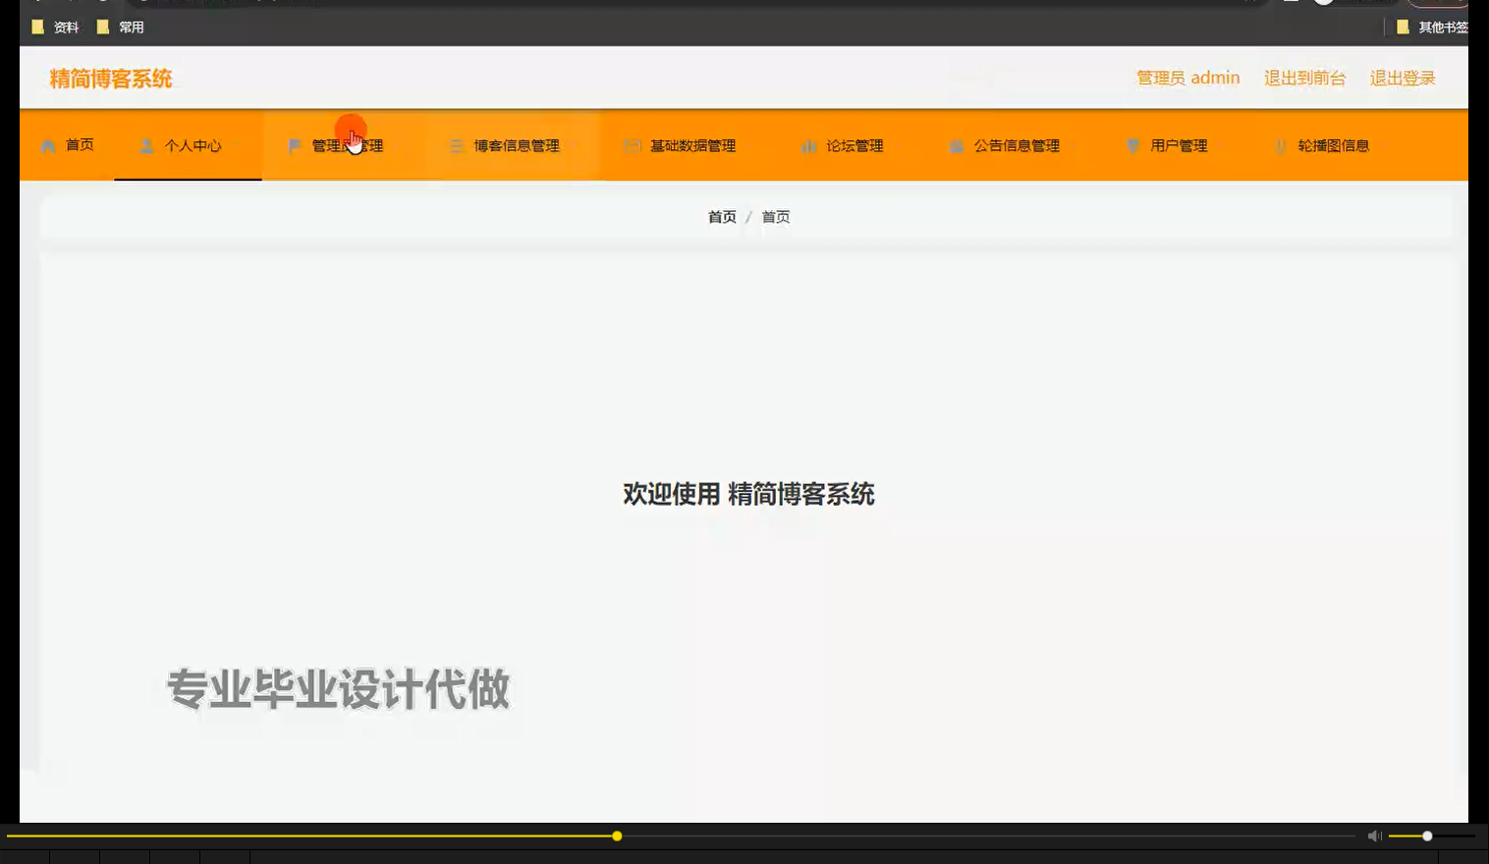Open the 基础数据管理 menu

click(694, 144)
